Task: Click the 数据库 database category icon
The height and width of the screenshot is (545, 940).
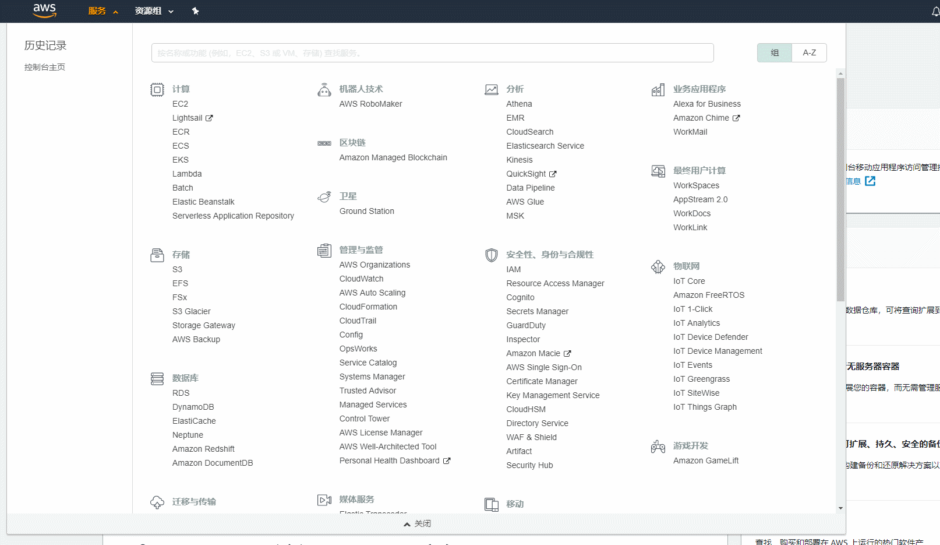Action: [157, 379]
